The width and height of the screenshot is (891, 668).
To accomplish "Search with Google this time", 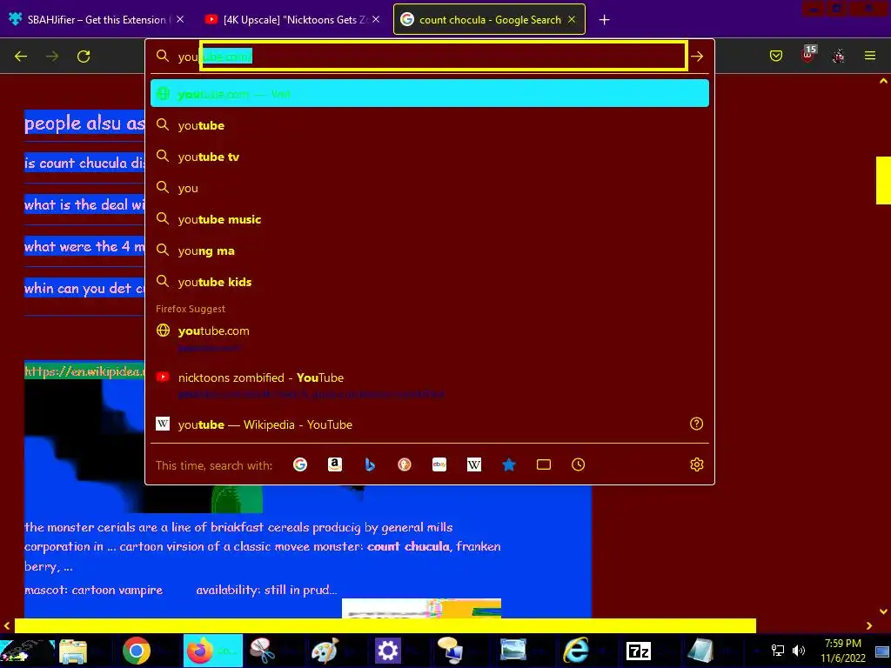I will pos(300,464).
